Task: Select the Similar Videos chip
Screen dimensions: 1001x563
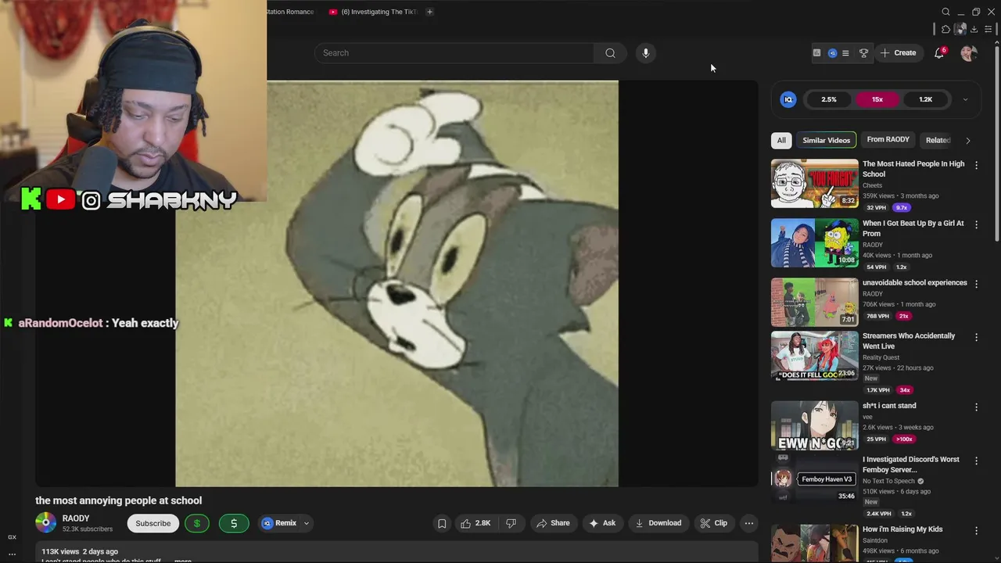Action: [x=827, y=140]
